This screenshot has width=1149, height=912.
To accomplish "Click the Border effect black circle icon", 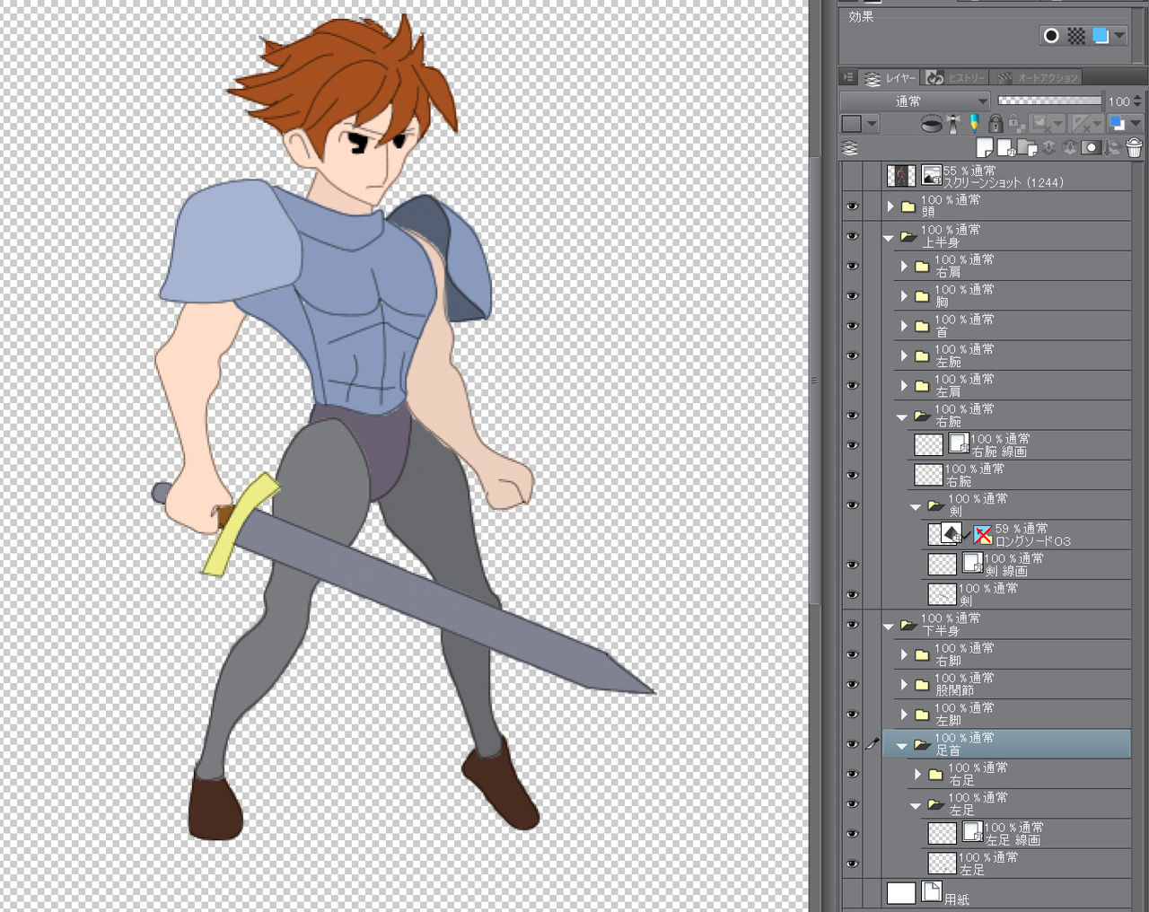I will click(1050, 36).
